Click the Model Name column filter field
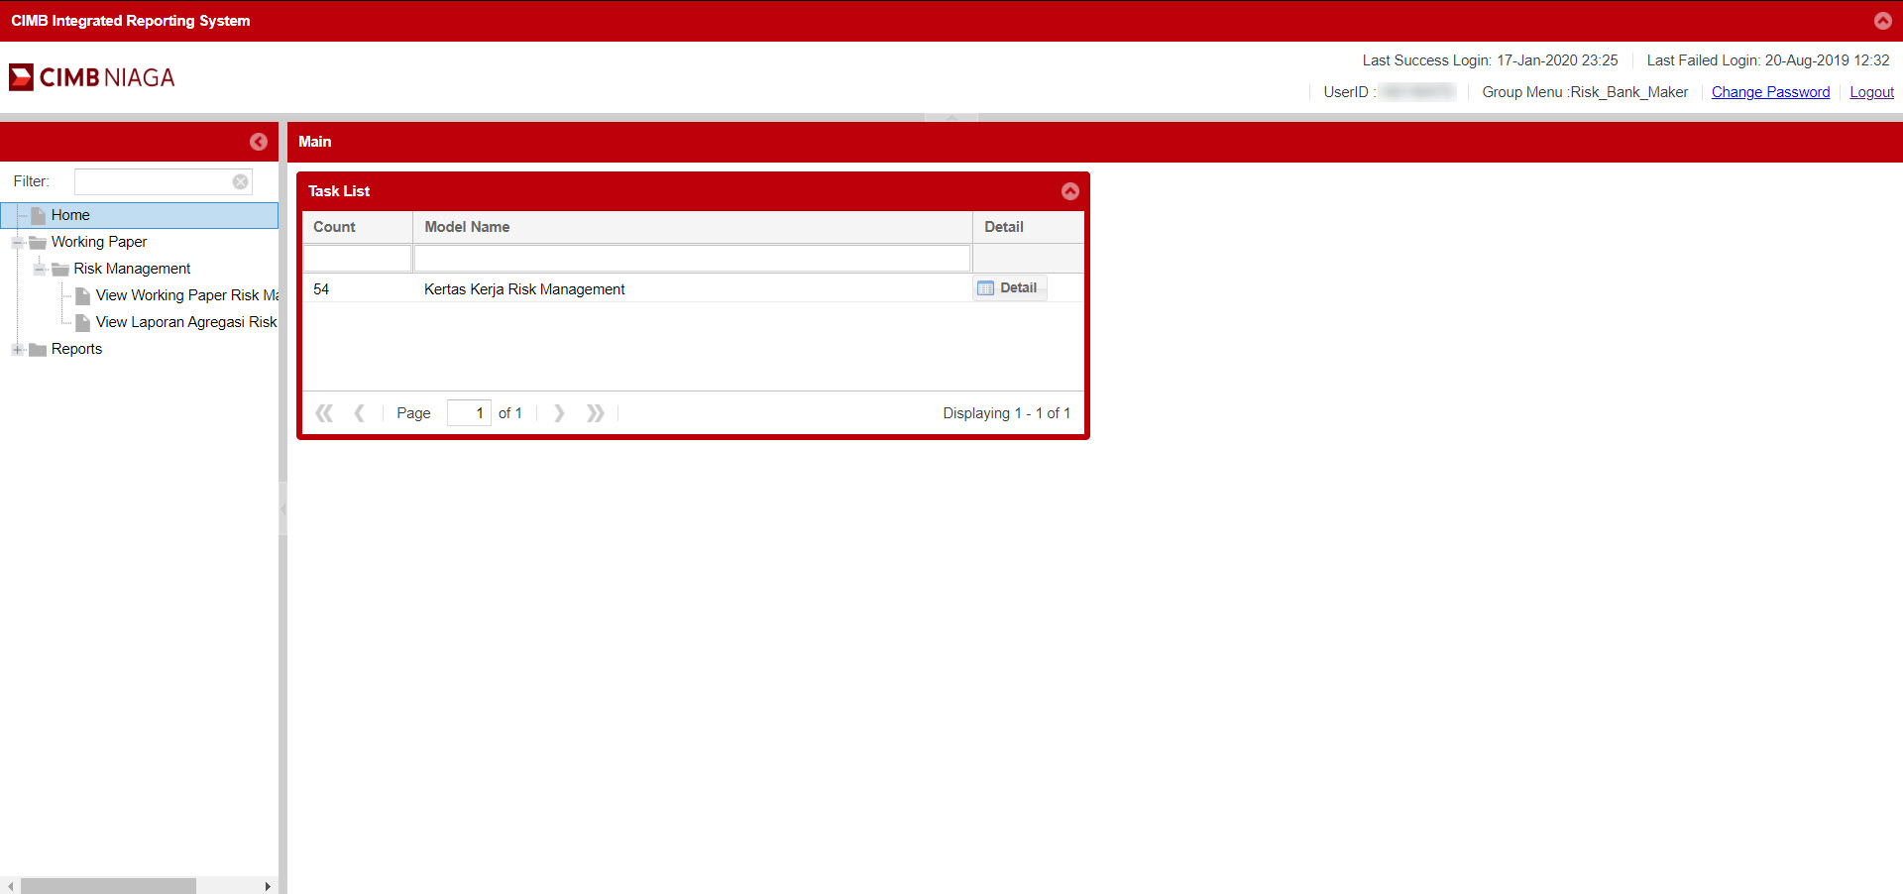 [x=692, y=259]
